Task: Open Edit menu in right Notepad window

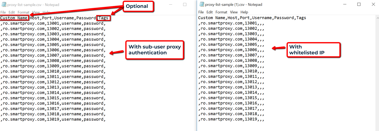Action: pos(210,12)
